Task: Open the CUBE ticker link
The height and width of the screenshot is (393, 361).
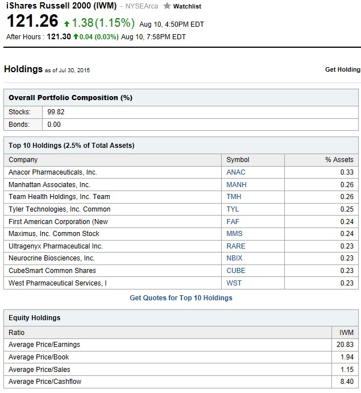Action: pos(236,271)
